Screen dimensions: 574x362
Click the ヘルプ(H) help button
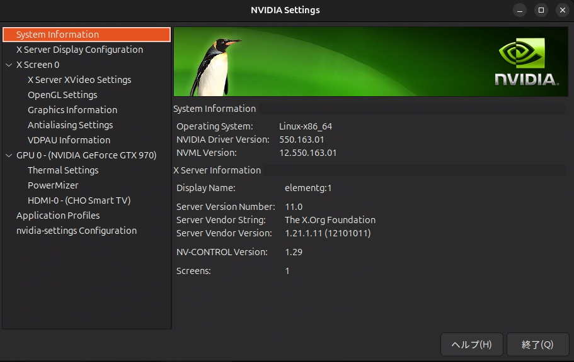click(472, 344)
